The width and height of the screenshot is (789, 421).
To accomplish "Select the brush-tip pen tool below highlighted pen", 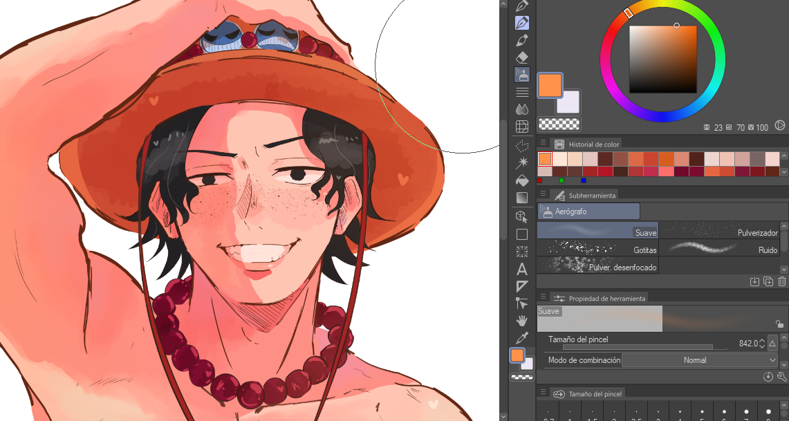I will point(522,40).
